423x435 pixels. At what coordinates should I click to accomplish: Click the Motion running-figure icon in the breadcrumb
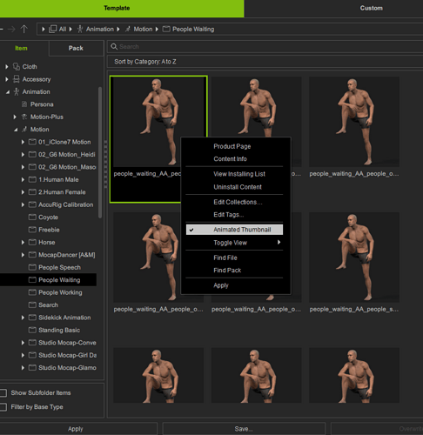(128, 29)
